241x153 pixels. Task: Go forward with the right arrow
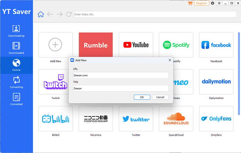tap(59, 14)
